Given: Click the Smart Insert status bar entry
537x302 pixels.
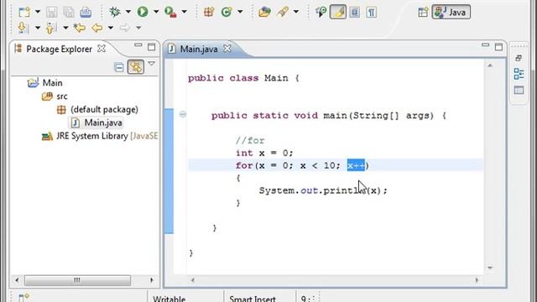Looking at the screenshot, I should pos(253,298).
